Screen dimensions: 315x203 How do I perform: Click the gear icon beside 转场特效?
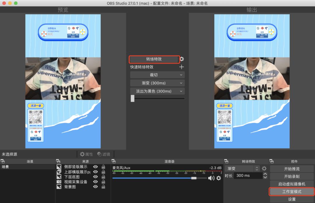(x=183, y=59)
